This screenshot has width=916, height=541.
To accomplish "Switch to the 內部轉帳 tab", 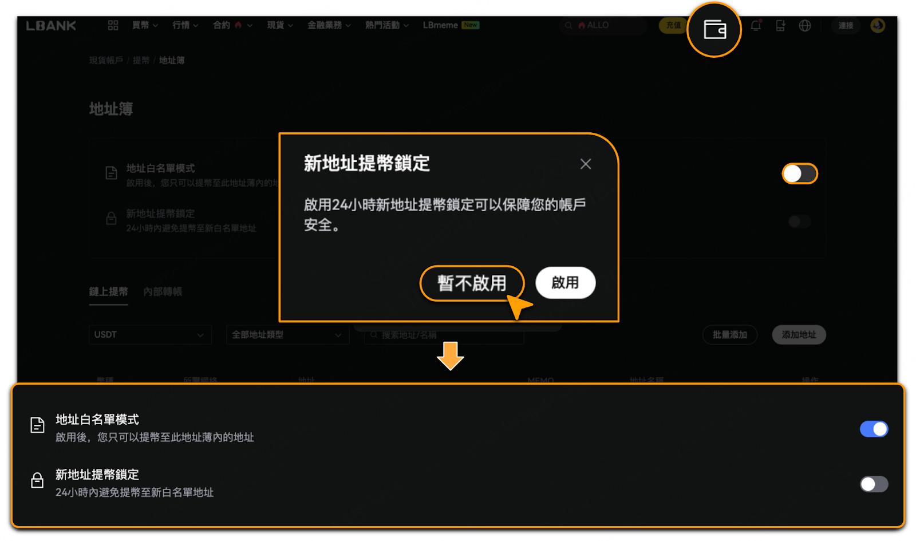I will click(x=163, y=292).
